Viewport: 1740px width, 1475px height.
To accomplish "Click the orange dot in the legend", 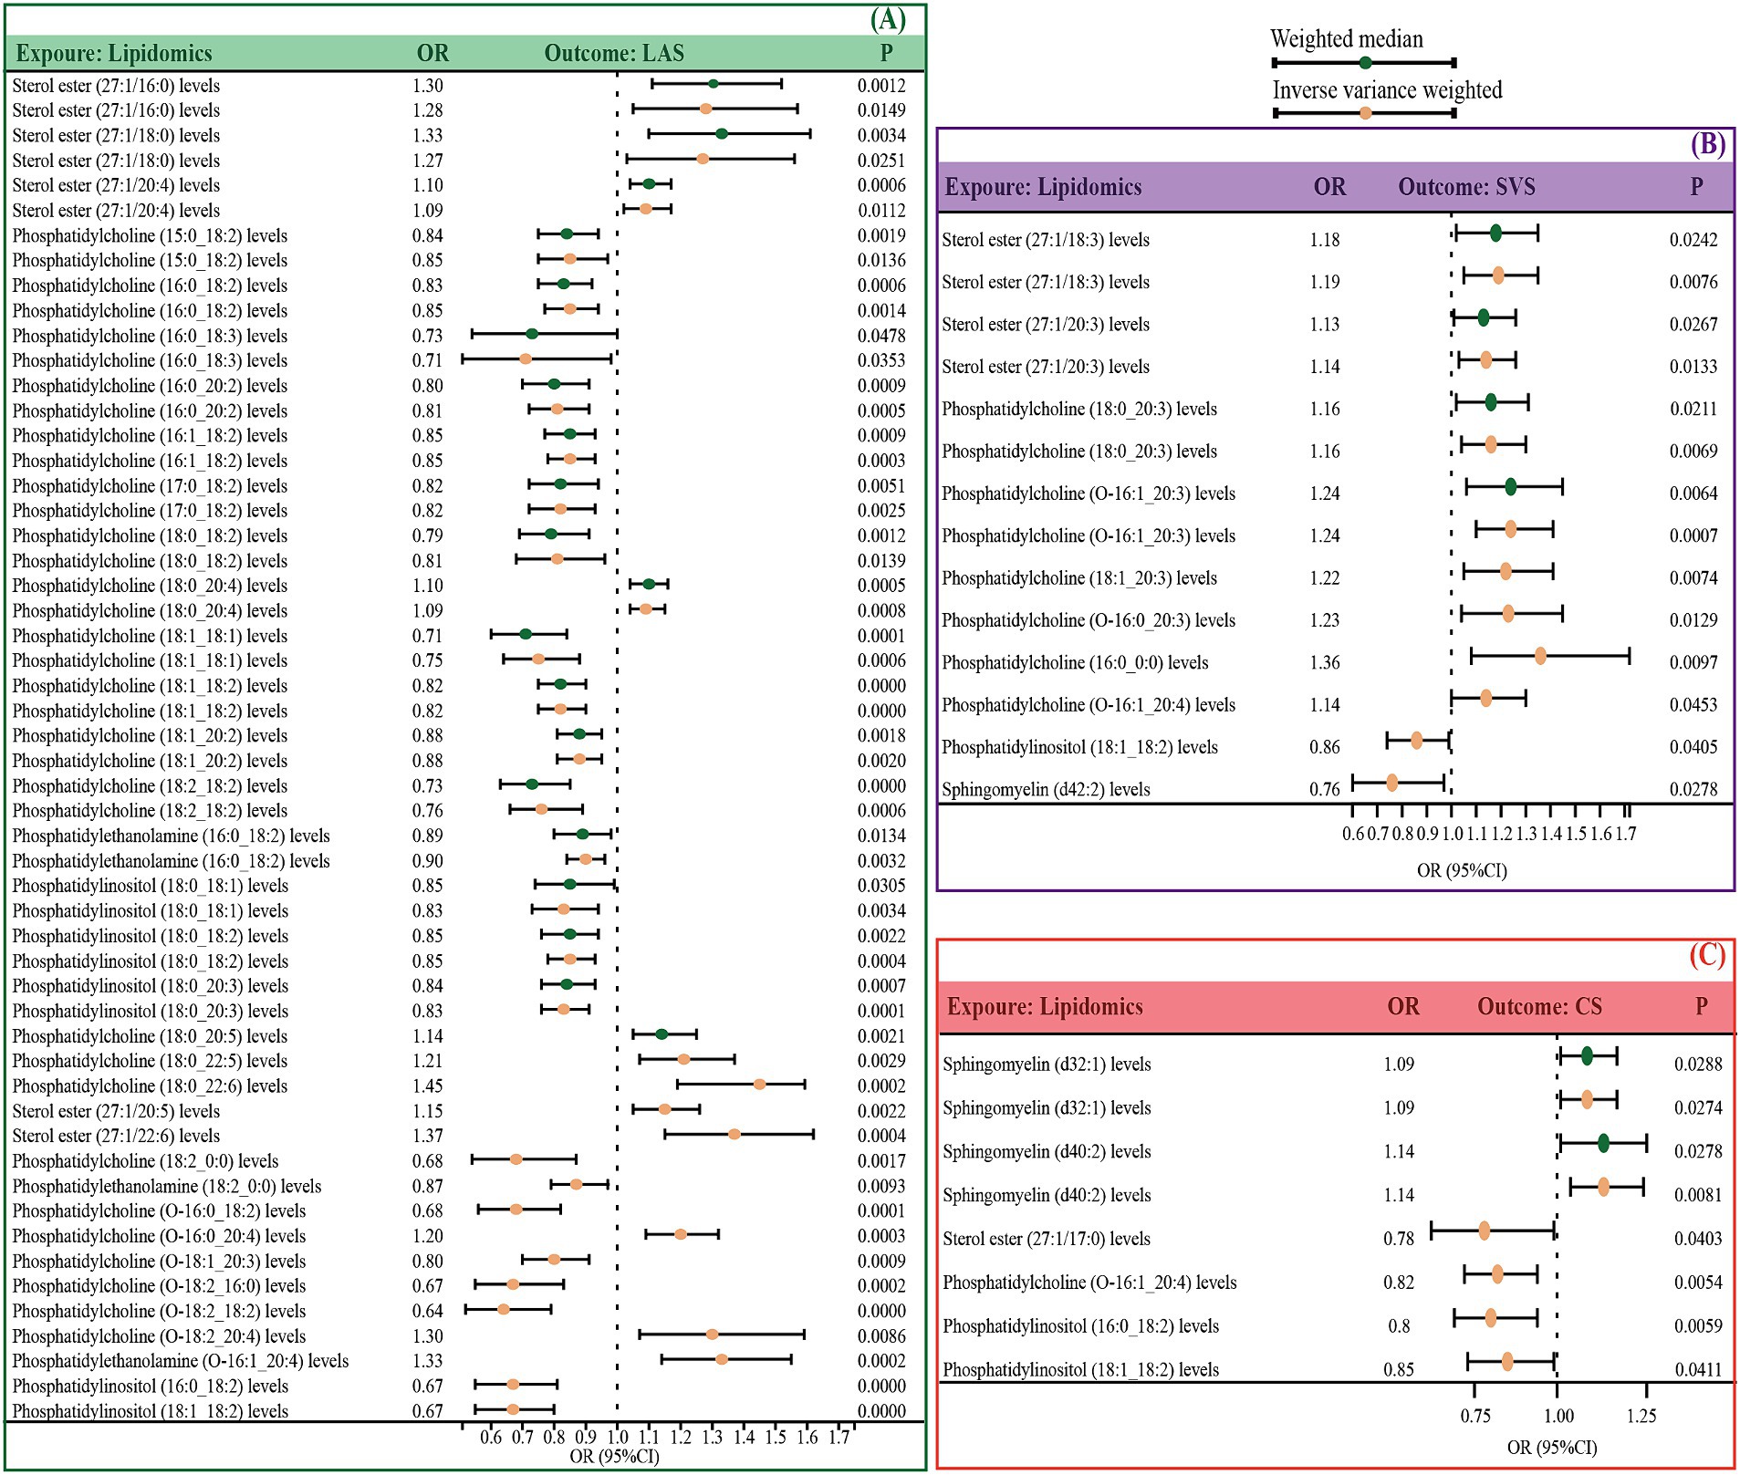I will coord(1365,113).
